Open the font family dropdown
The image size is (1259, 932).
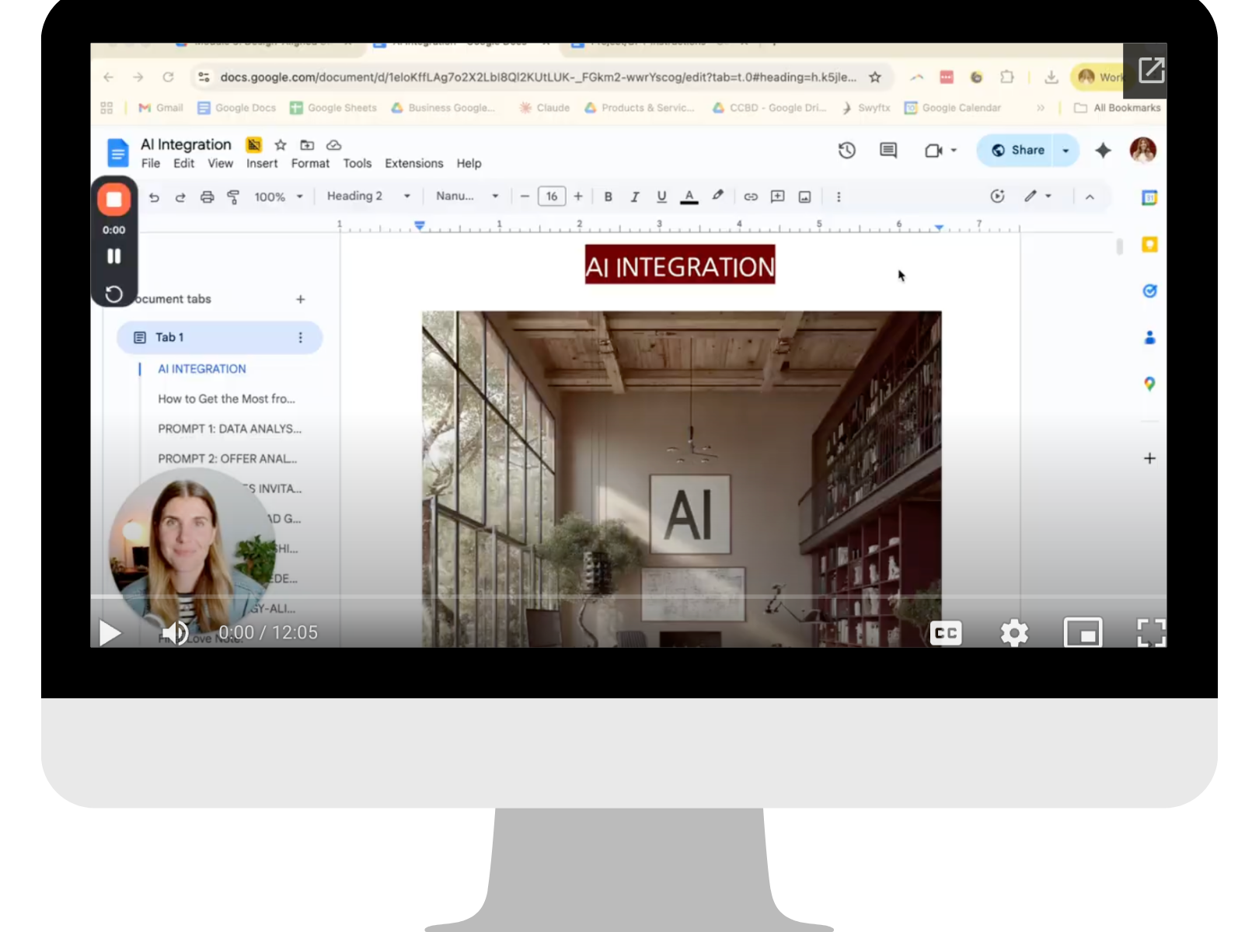(466, 196)
